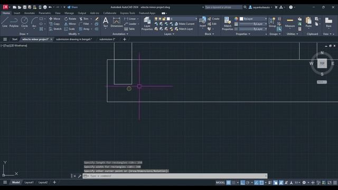The width and height of the screenshot is (338, 190).
Task: Click the Group tool
Action: [273, 22]
